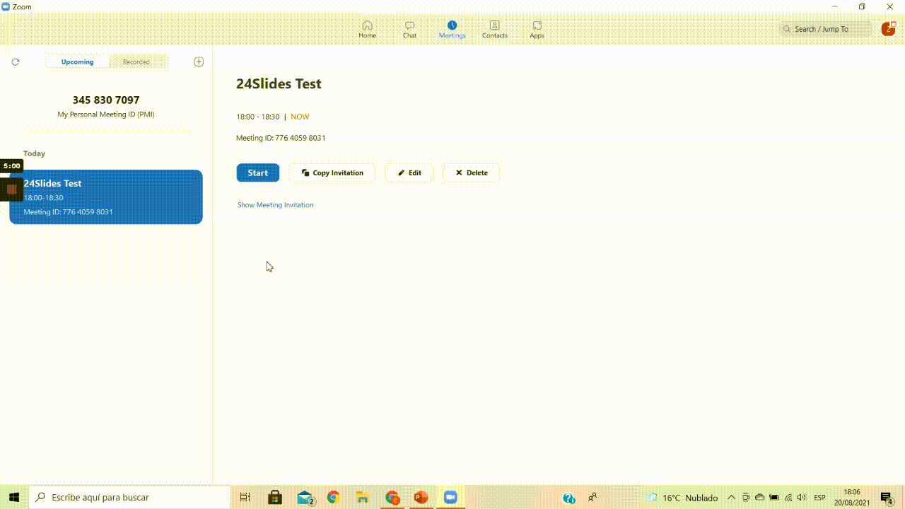905x509 pixels.
Task: Click the My Personal Meeting ID (PMI) label
Action: [x=106, y=115]
